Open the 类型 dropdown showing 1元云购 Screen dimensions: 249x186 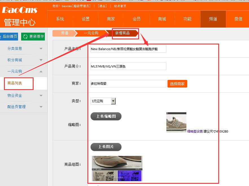click(x=103, y=101)
